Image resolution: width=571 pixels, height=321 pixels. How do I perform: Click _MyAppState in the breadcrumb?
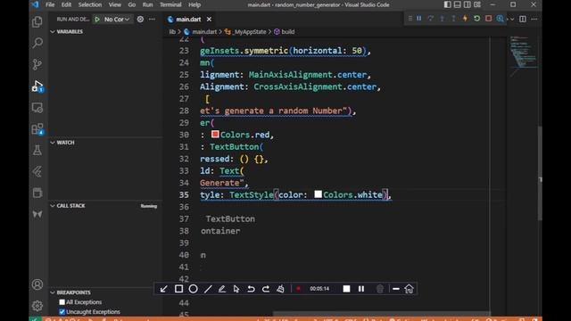(250, 32)
